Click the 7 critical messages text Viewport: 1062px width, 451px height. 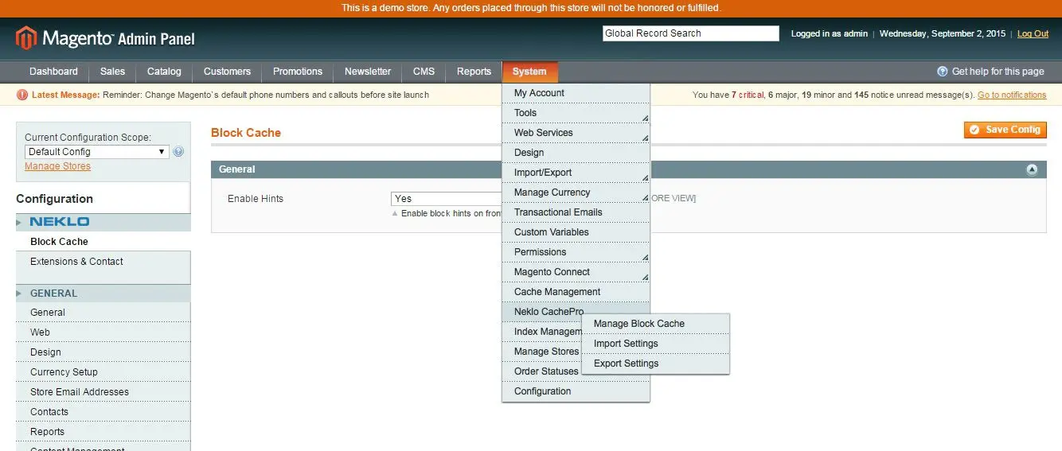[748, 95]
